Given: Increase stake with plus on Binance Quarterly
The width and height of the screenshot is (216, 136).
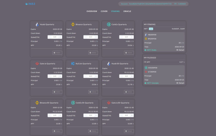Looking at the screenshot, I should [96, 37].
